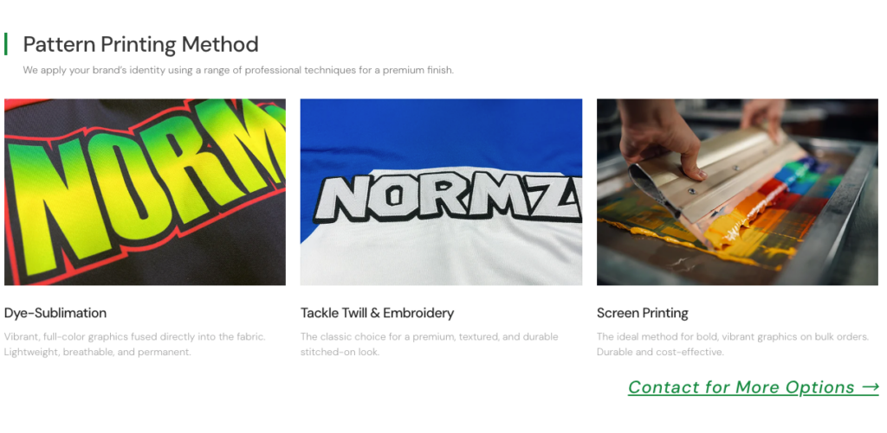This screenshot has width=887, height=433.
Task: Click the arrow icon after Contact for More Options
Action: pos(871,387)
